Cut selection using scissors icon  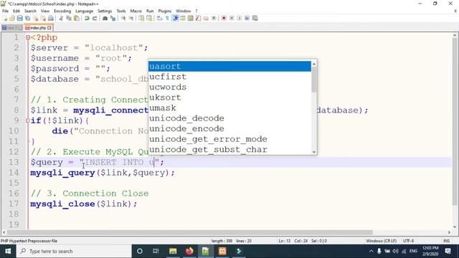(x=61, y=19)
